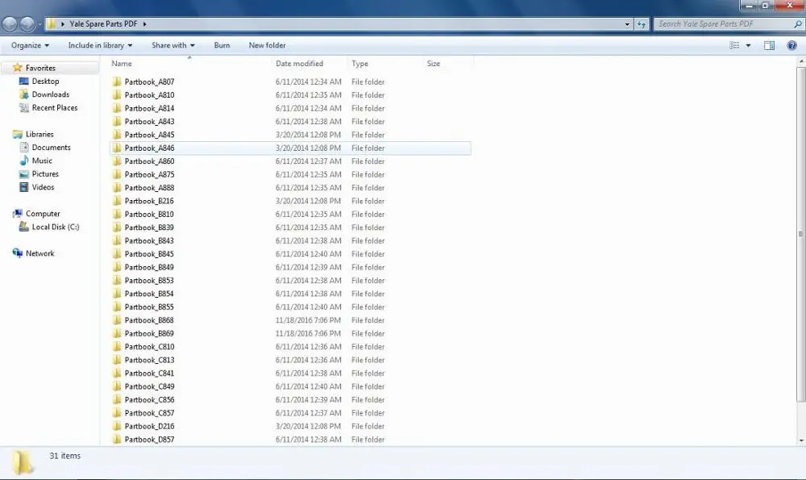The height and width of the screenshot is (480, 806).
Task: Click Yale Spare Parts PDF breadcrumb
Action: (x=103, y=23)
